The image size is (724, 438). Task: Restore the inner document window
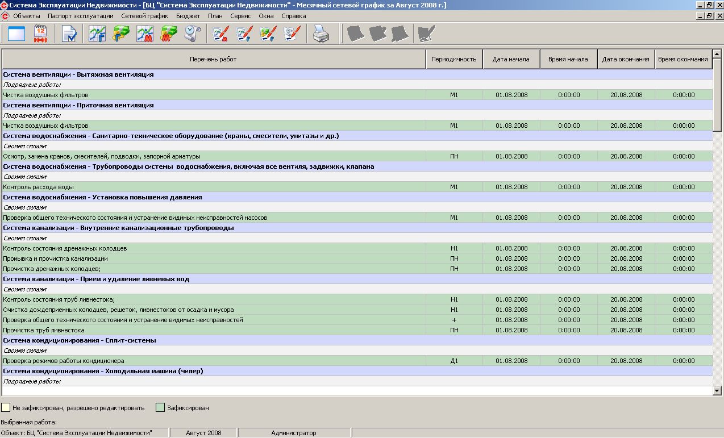point(709,16)
